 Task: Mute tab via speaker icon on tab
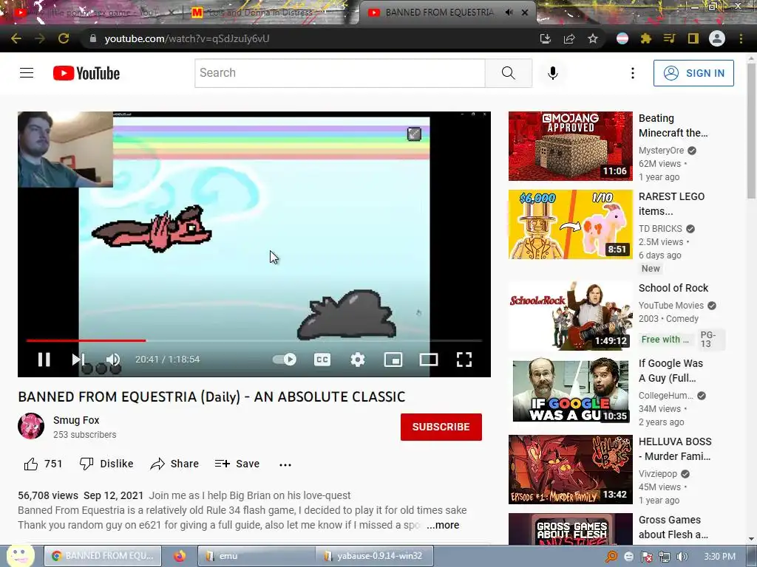coord(509,13)
